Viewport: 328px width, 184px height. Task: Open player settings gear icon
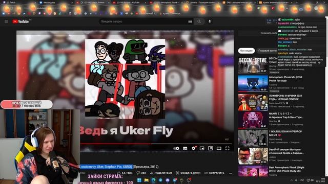[x=194, y=148]
